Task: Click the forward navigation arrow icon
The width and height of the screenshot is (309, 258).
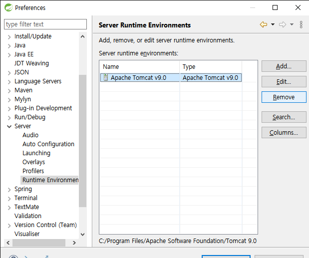Action: (283, 24)
